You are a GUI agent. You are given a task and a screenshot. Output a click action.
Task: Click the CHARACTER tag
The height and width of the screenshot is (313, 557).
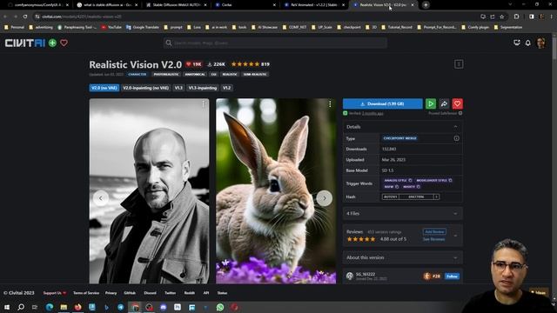[x=138, y=74]
